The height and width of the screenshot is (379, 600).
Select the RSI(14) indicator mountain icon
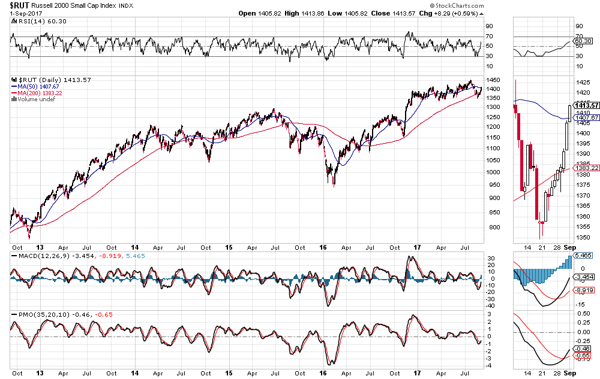coord(13,20)
